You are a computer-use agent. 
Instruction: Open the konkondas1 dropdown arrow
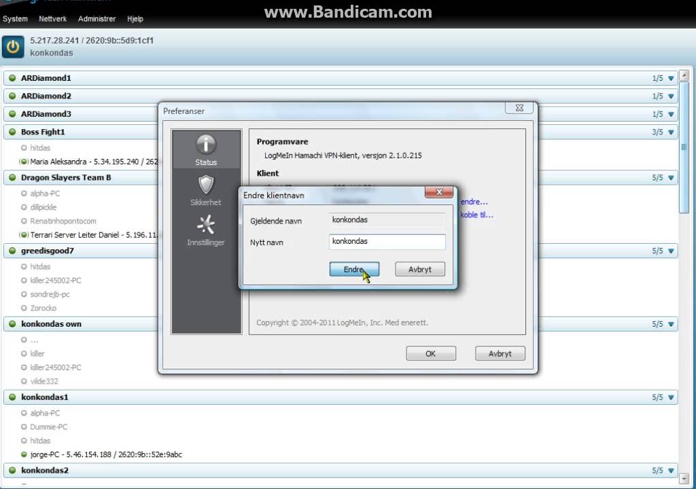[x=671, y=397]
